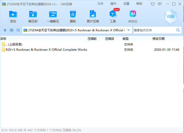Click the 文件夹 type cell of the R20+5 row

coord(129,50)
